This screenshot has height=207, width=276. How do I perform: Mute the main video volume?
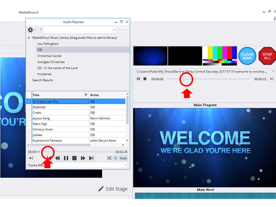click(x=271, y=79)
